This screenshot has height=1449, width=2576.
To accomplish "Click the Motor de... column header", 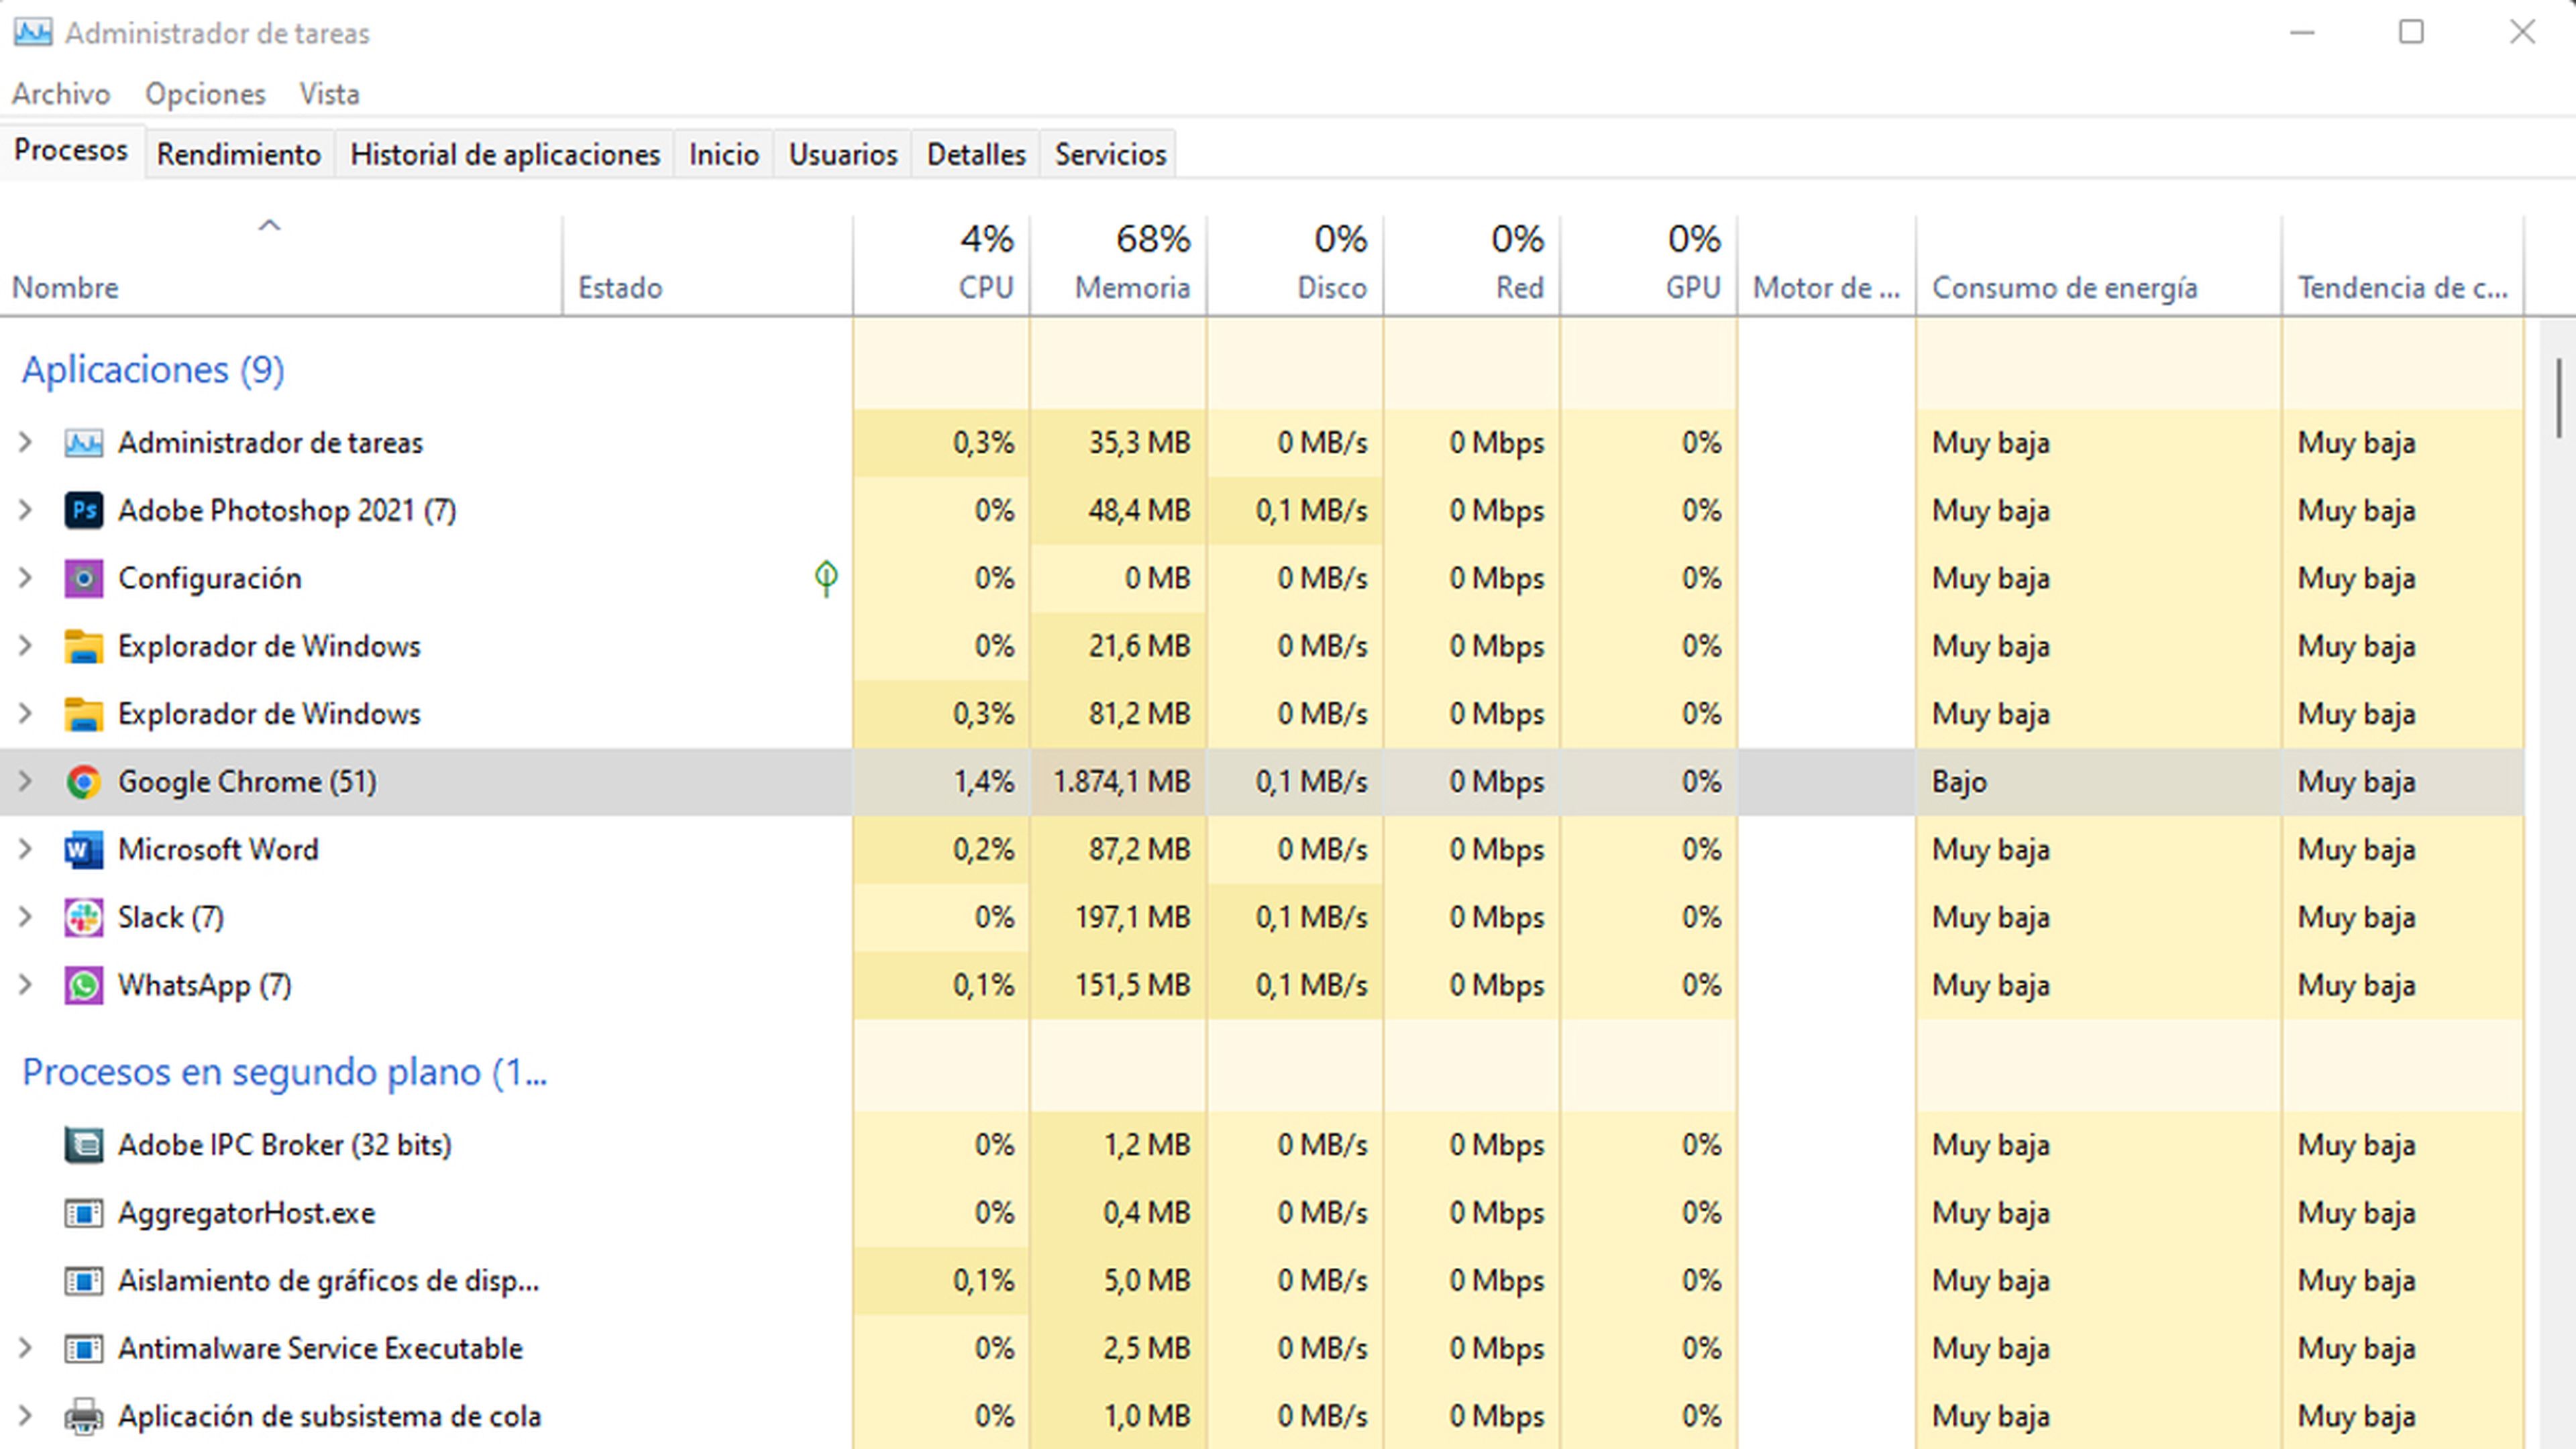I will point(1826,265).
